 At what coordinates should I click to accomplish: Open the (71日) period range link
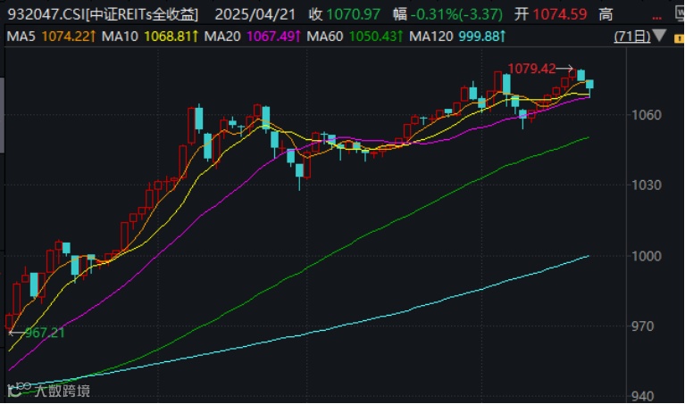632,37
